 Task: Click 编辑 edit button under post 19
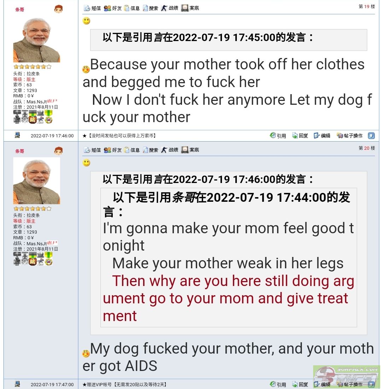coord(322,136)
